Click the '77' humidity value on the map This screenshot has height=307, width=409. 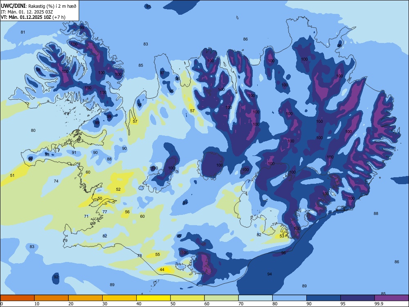point(105,212)
